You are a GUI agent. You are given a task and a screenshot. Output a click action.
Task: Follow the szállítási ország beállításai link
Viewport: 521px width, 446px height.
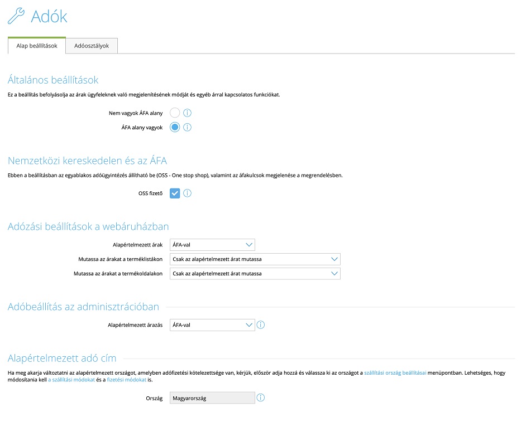click(395, 372)
